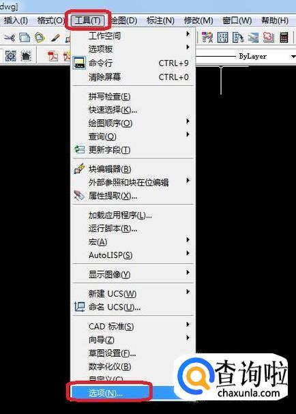This screenshot has width=296, height=414.
Task: Click the Properties palette icon
Action: click(x=207, y=38)
